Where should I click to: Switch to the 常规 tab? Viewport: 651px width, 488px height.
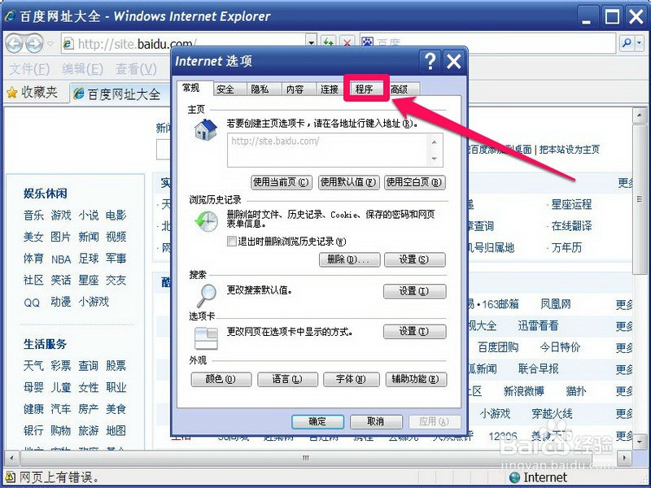[191, 88]
